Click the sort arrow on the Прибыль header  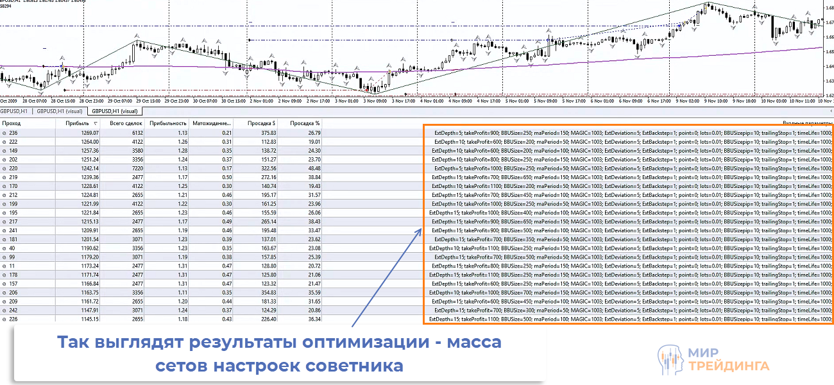(x=96, y=123)
